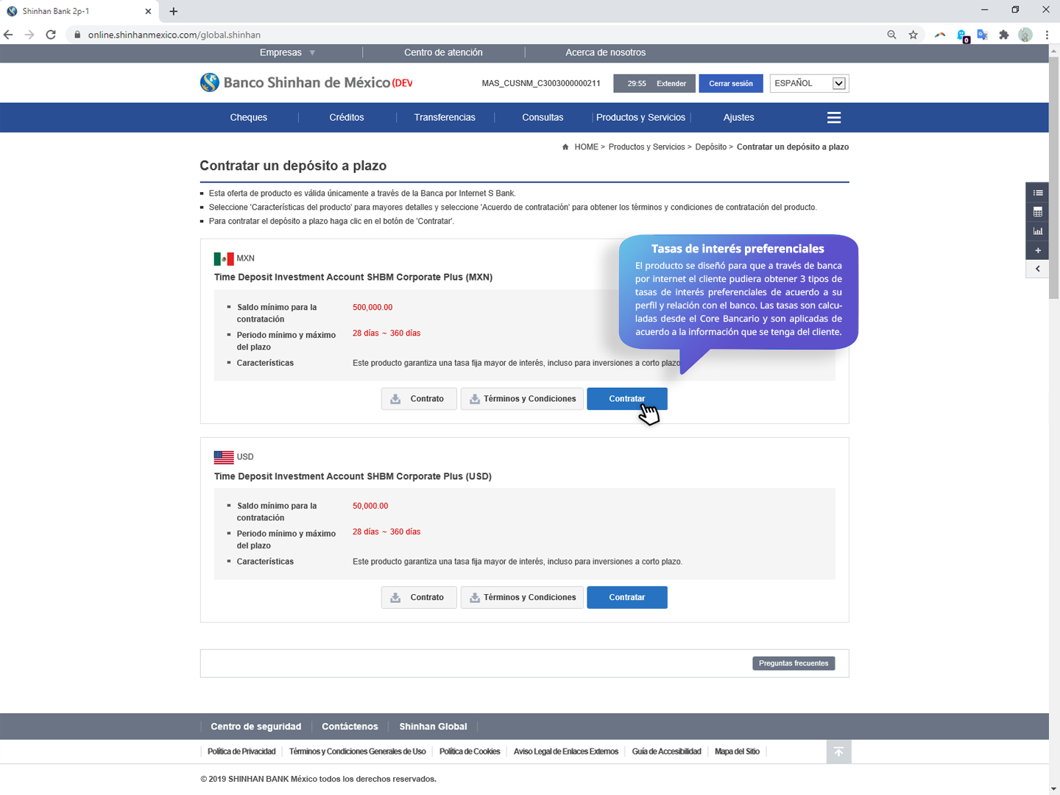Open the sidebar bar chart icon
The image size is (1060, 795).
(1037, 231)
